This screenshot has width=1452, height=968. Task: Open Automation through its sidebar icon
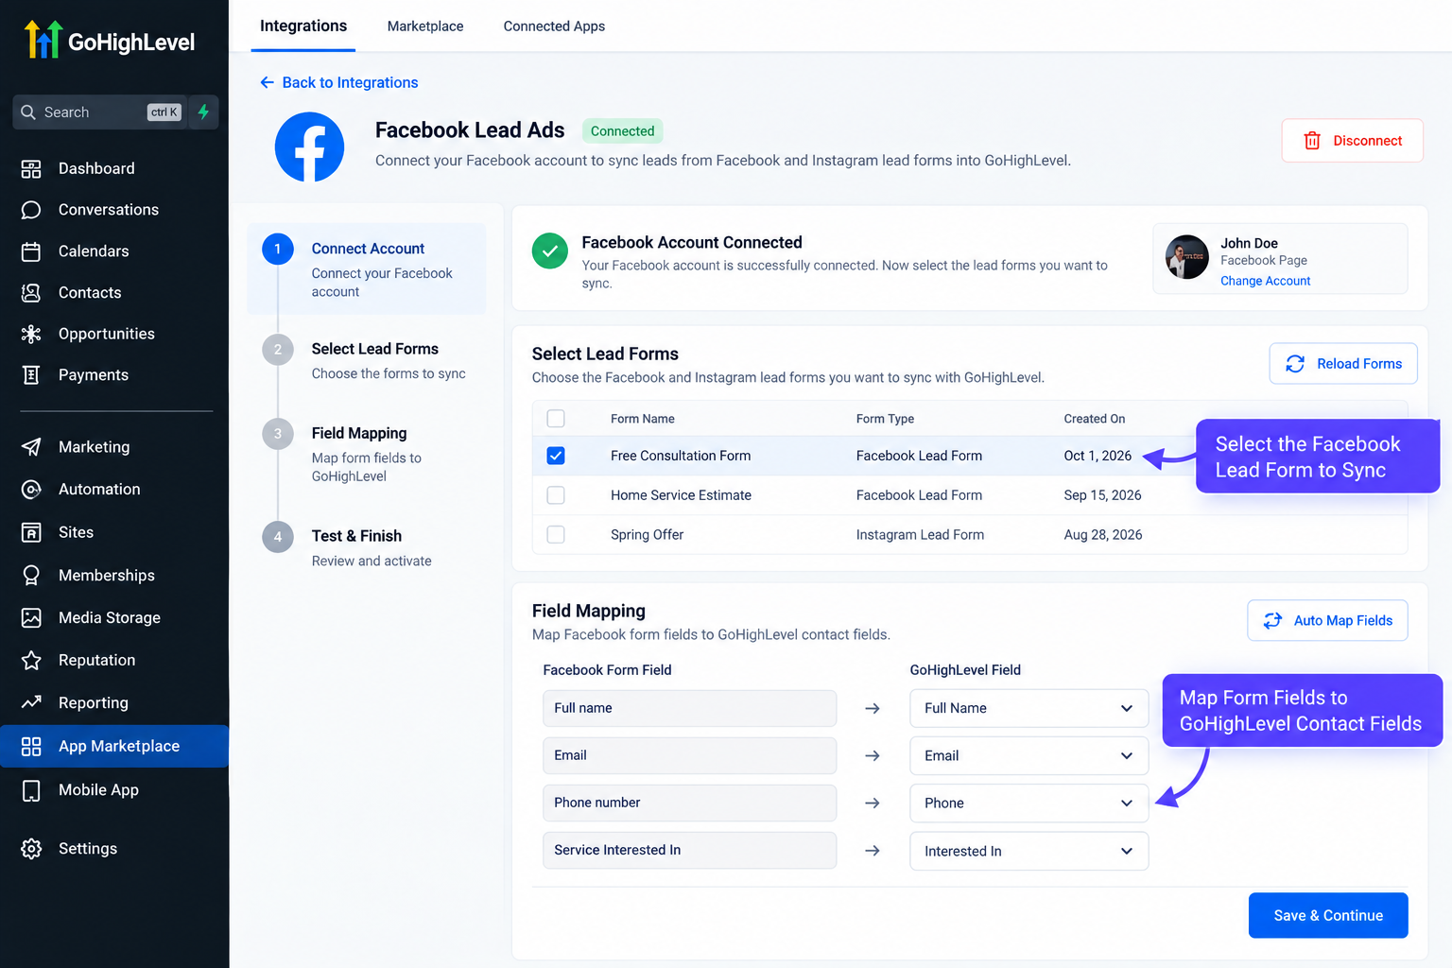pyautogui.click(x=31, y=490)
